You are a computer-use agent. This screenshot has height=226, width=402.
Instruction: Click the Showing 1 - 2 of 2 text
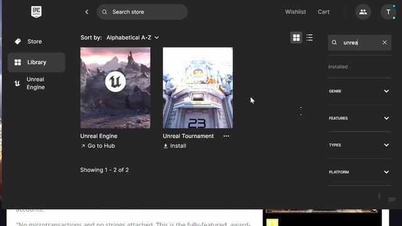(104, 170)
